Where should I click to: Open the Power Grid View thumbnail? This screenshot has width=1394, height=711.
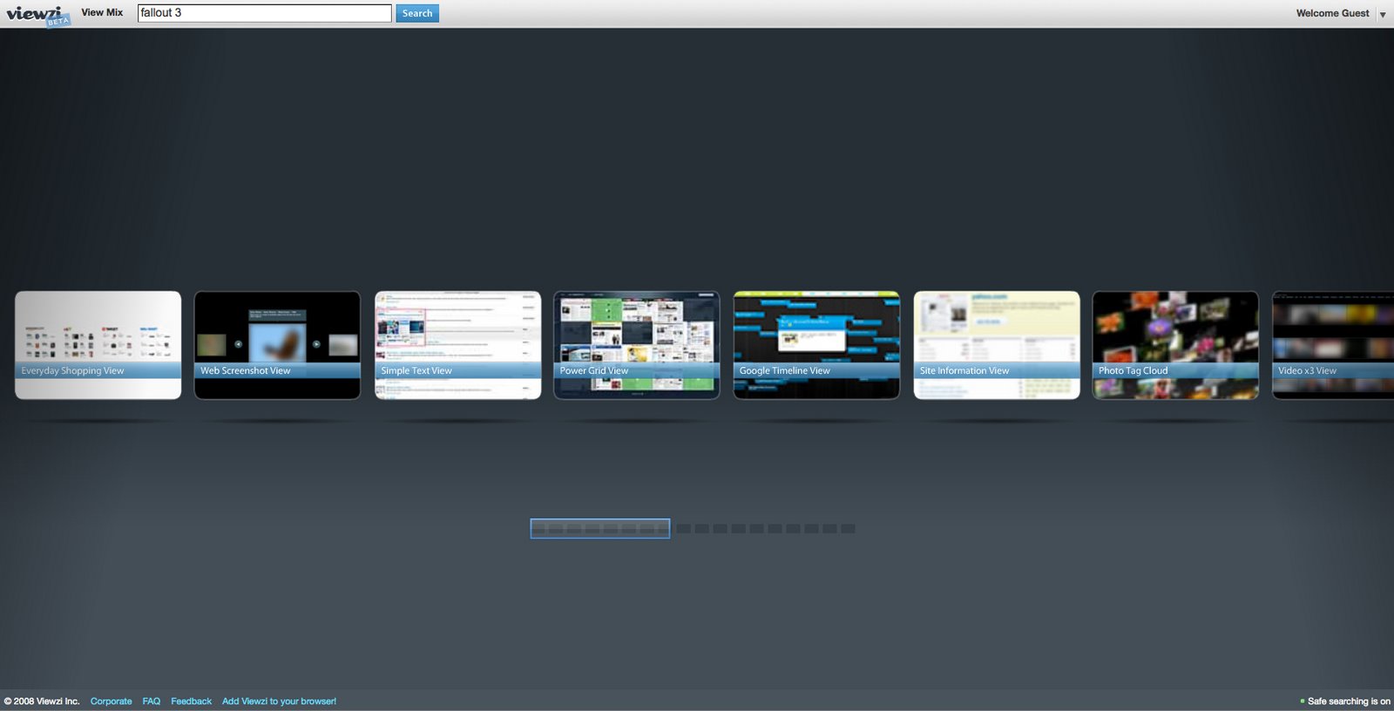[x=637, y=345]
